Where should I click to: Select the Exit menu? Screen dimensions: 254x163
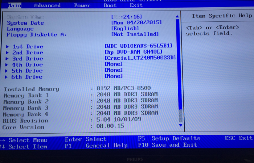click(x=136, y=5)
